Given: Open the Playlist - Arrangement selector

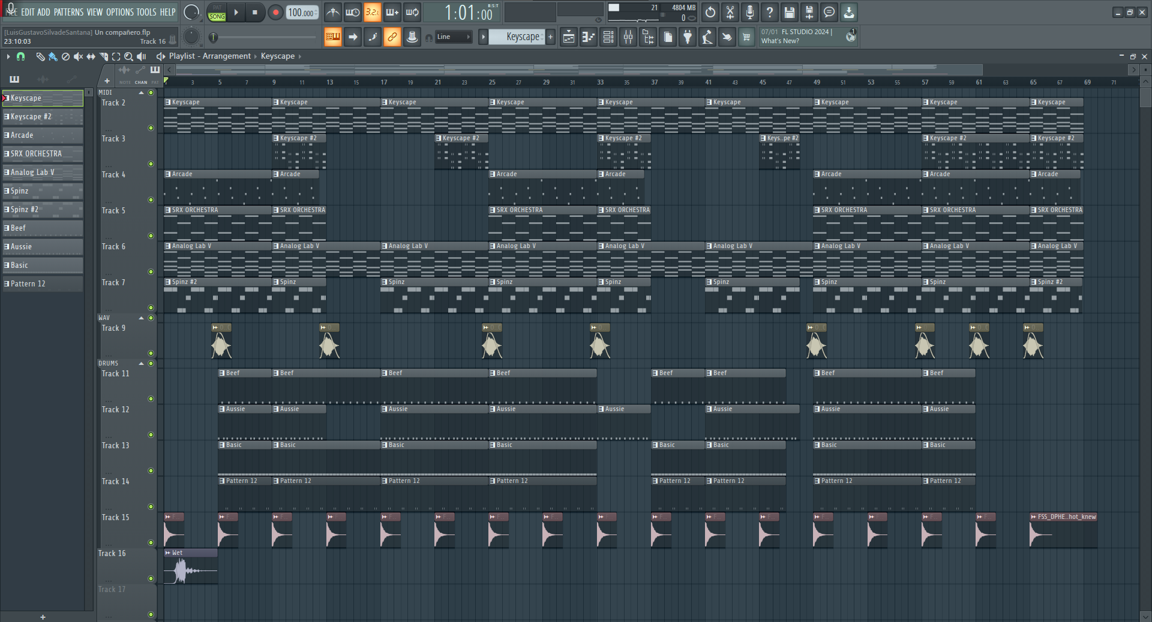Looking at the screenshot, I should [x=209, y=56].
